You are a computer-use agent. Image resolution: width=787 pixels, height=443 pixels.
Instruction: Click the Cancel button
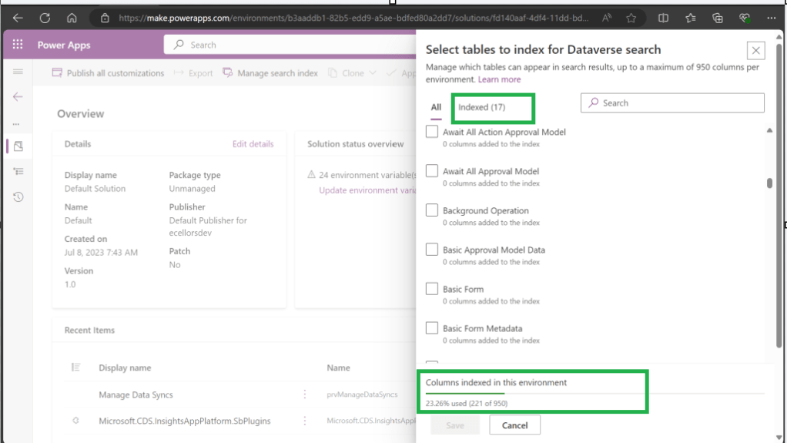[x=514, y=425]
